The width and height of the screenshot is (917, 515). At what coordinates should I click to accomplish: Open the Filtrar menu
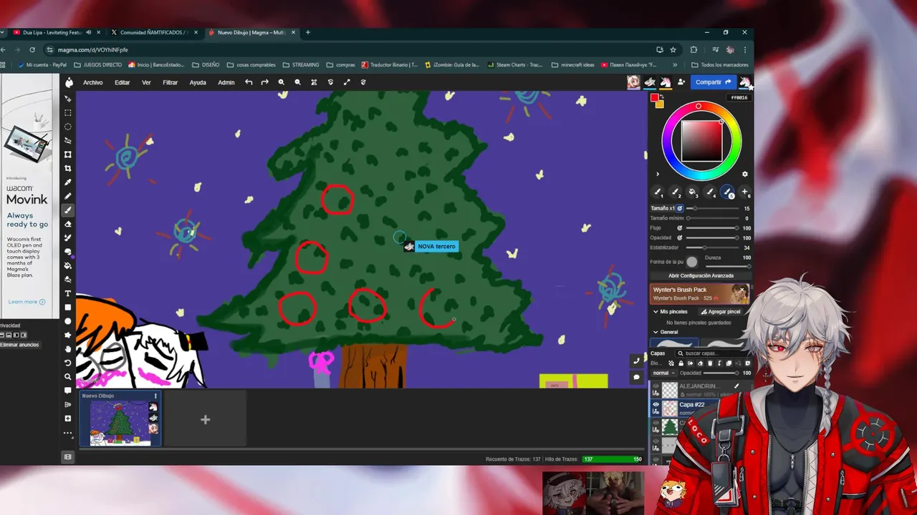(170, 82)
